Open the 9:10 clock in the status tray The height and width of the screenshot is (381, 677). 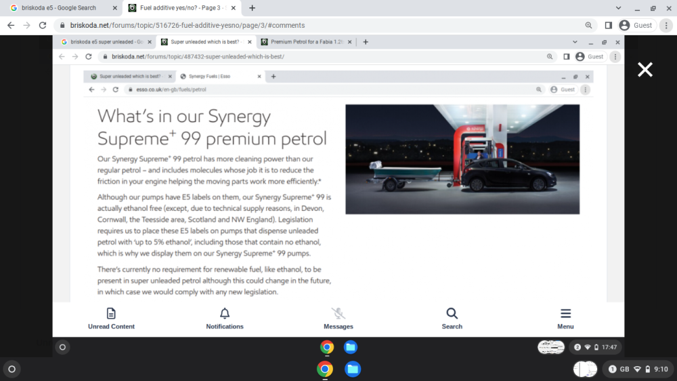pyautogui.click(x=661, y=369)
